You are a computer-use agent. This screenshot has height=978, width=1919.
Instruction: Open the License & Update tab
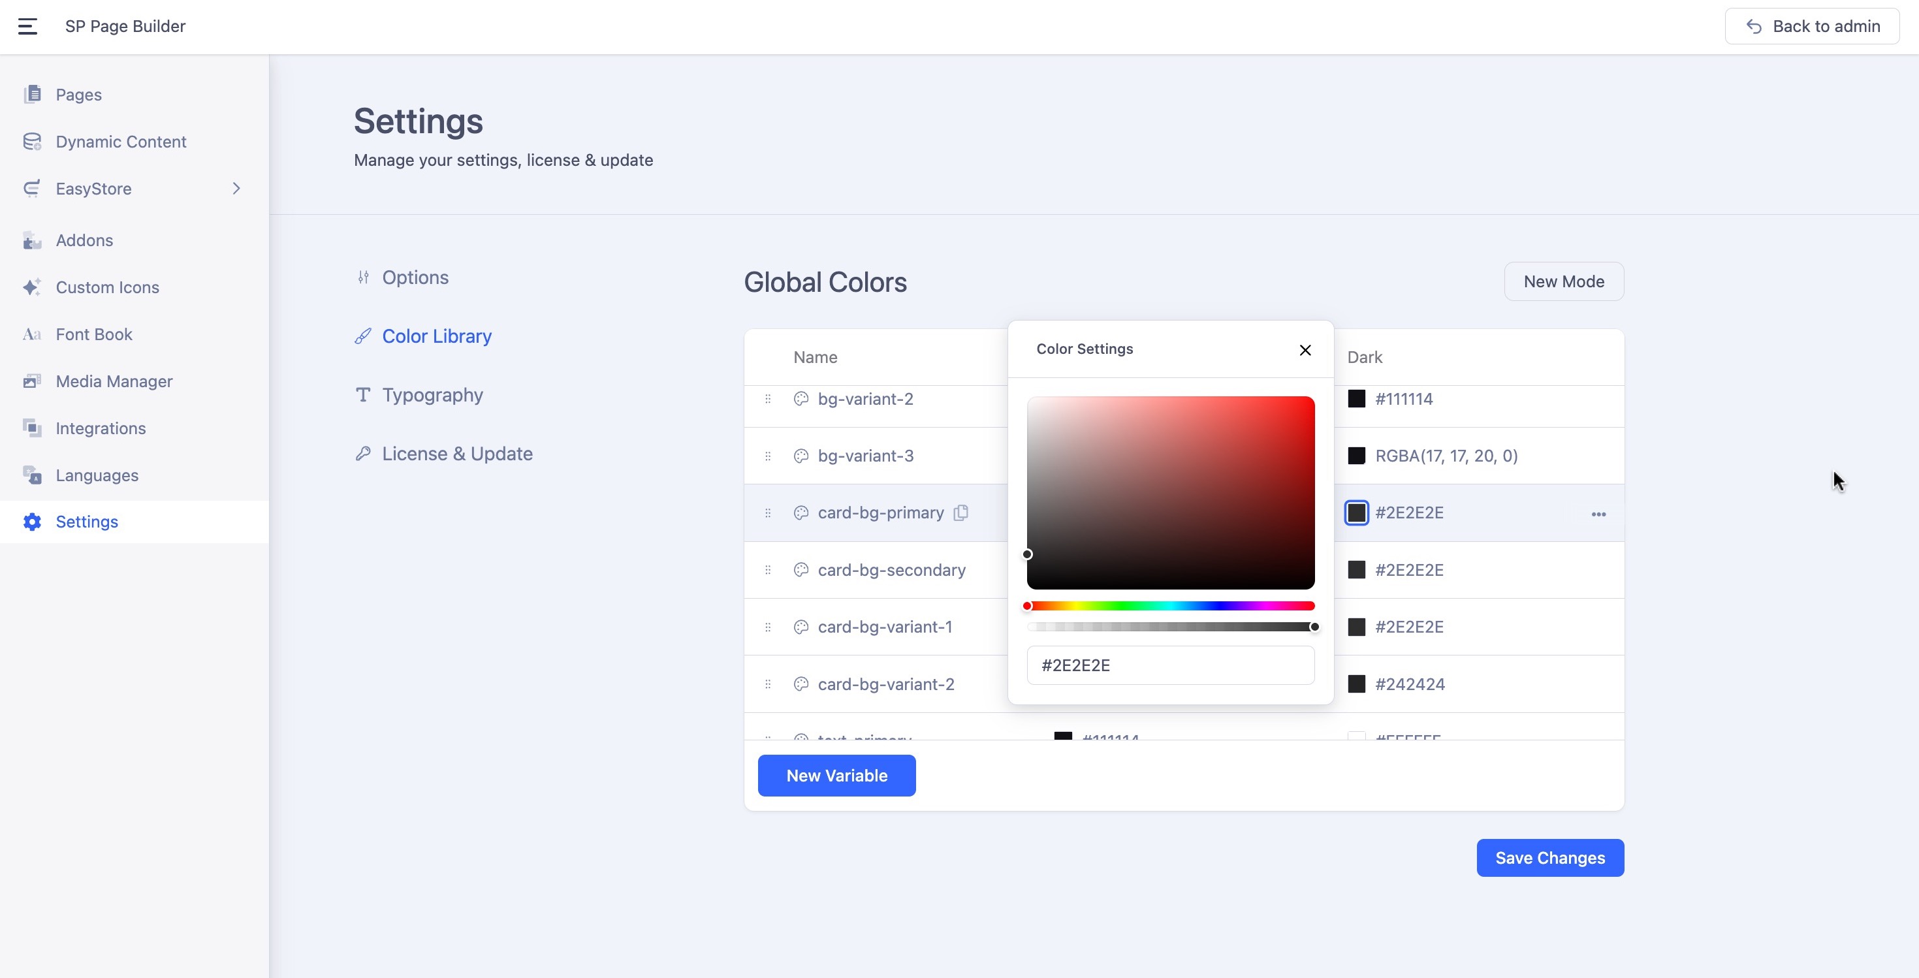click(456, 454)
